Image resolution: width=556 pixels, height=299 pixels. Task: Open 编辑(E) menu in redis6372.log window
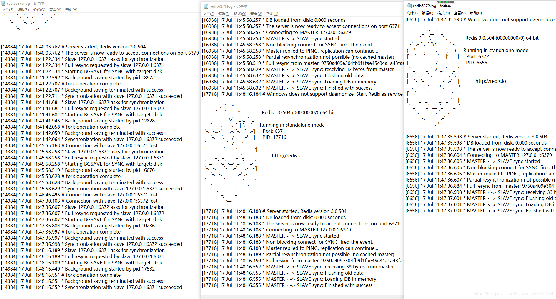point(427,13)
